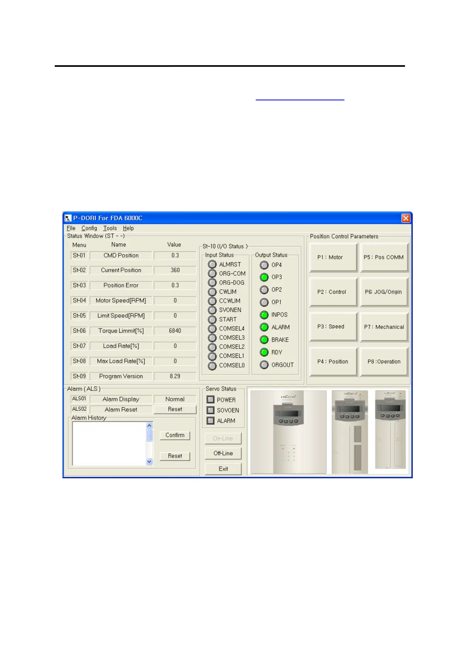Click the Current Position value 360
The image size is (459, 650).
coord(175,270)
